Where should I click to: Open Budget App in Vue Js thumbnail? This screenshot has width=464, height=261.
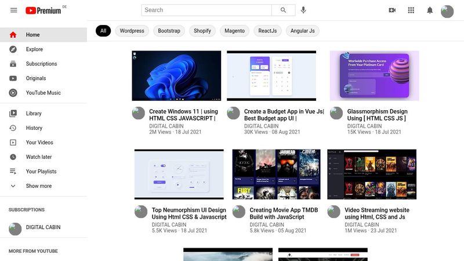point(271,76)
